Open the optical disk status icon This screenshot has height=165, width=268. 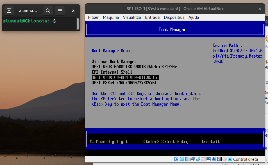tap(182, 159)
